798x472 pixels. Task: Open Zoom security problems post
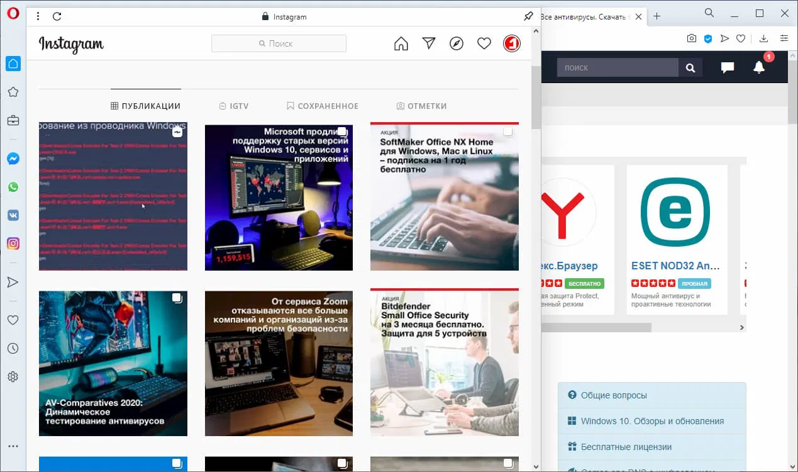(x=279, y=364)
